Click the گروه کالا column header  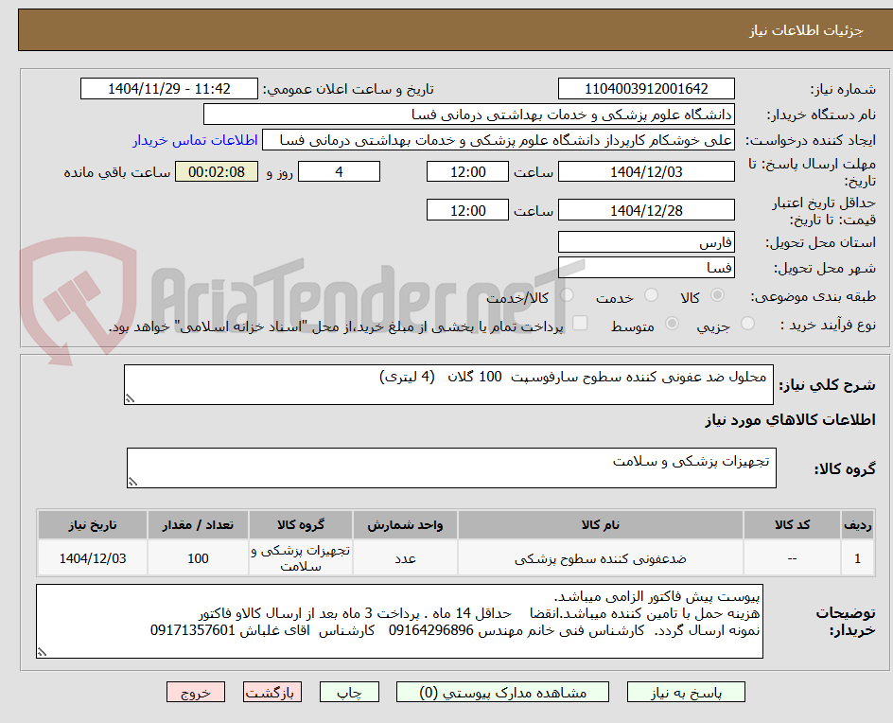tap(301, 524)
